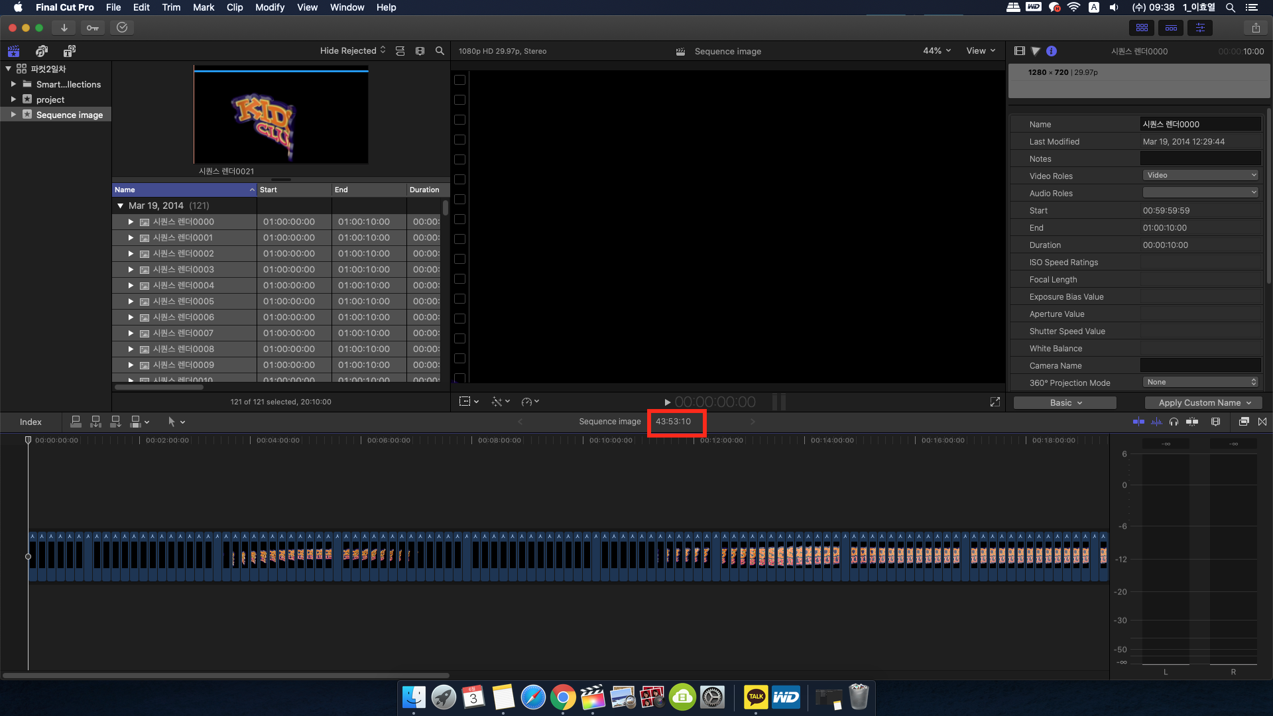The width and height of the screenshot is (1273, 716).
Task: Show Background Tasks checkmark icon
Action: 122,28
